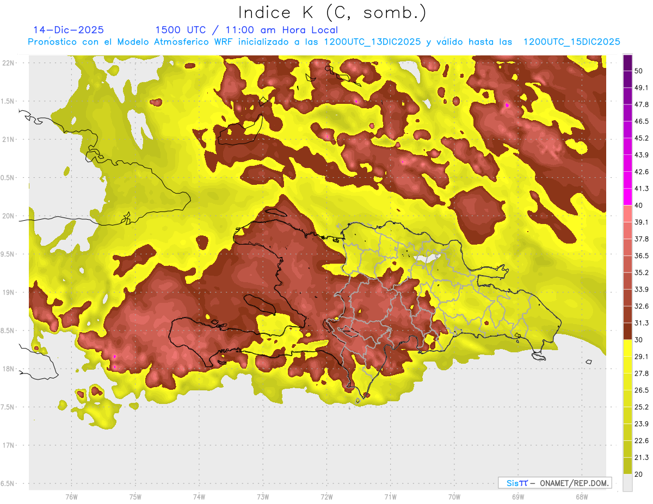Click legend value '49.1'
The image size is (653, 504).
[x=641, y=88]
